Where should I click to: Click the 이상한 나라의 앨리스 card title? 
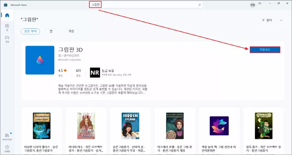point(41,149)
